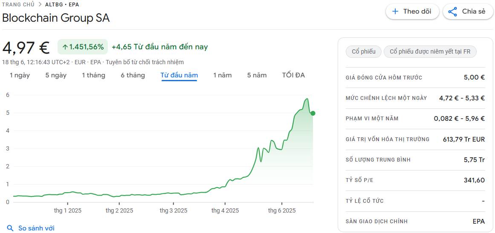The height and width of the screenshot is (233, 495).
Task: Click the Blockchain Group SA title
Action: point(56,18)
